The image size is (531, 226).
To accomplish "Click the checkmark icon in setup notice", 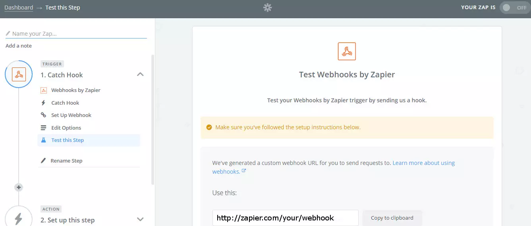I will (x=209, y=127).
